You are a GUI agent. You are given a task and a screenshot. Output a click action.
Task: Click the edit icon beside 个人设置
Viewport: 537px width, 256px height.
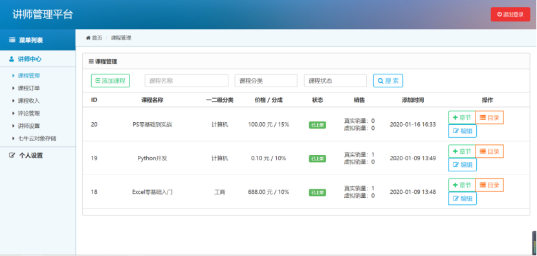[12, 155]
